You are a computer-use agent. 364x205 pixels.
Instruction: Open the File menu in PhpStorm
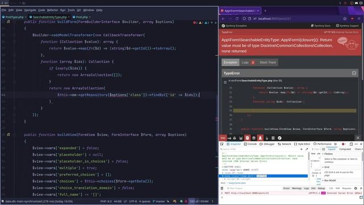[4, 10]
